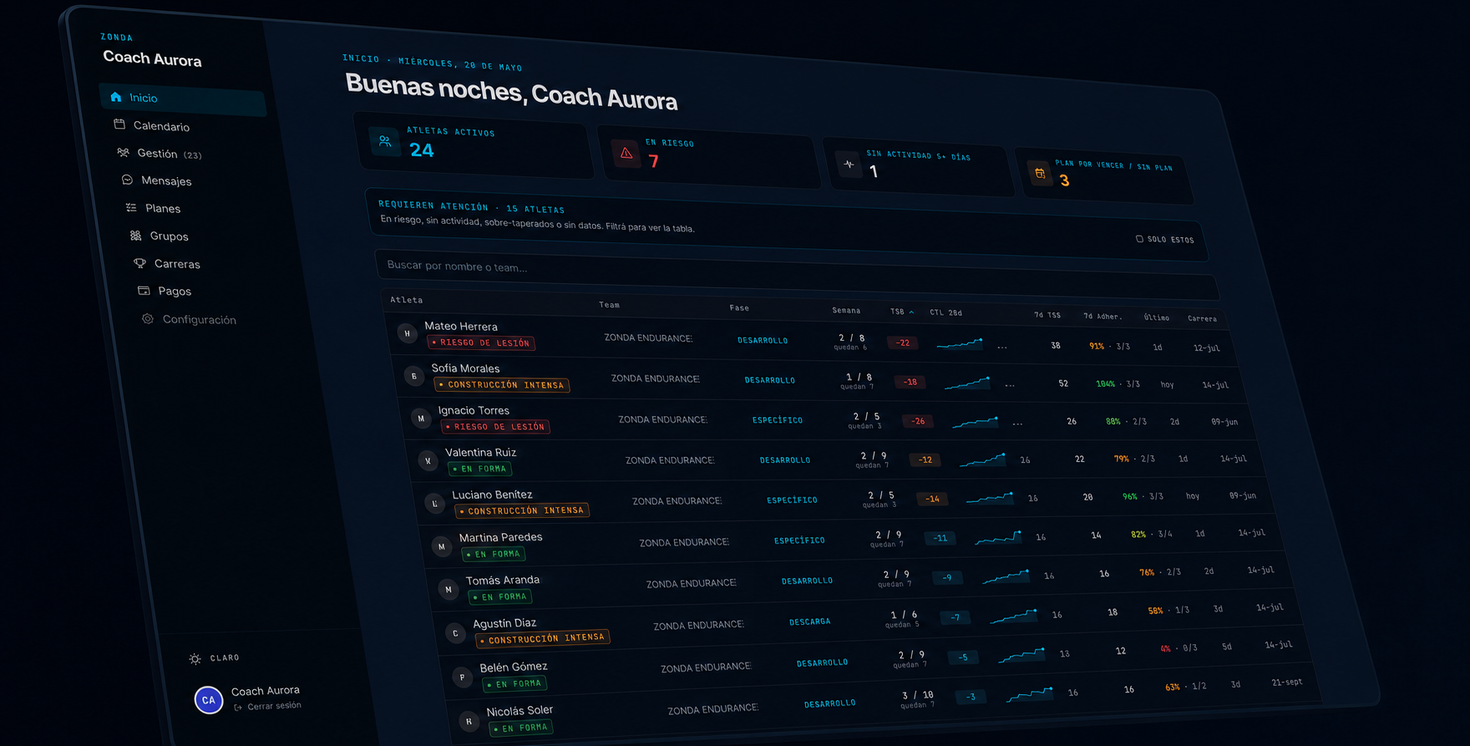The image size is (1470, 746).
Task: Click the Plan por vencer calendar icon
Action: 1040,173
